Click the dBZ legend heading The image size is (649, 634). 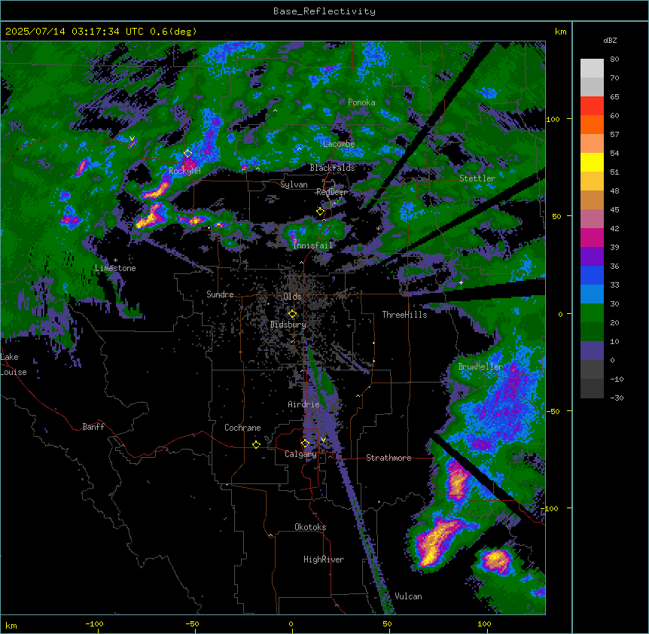(610, 41)
